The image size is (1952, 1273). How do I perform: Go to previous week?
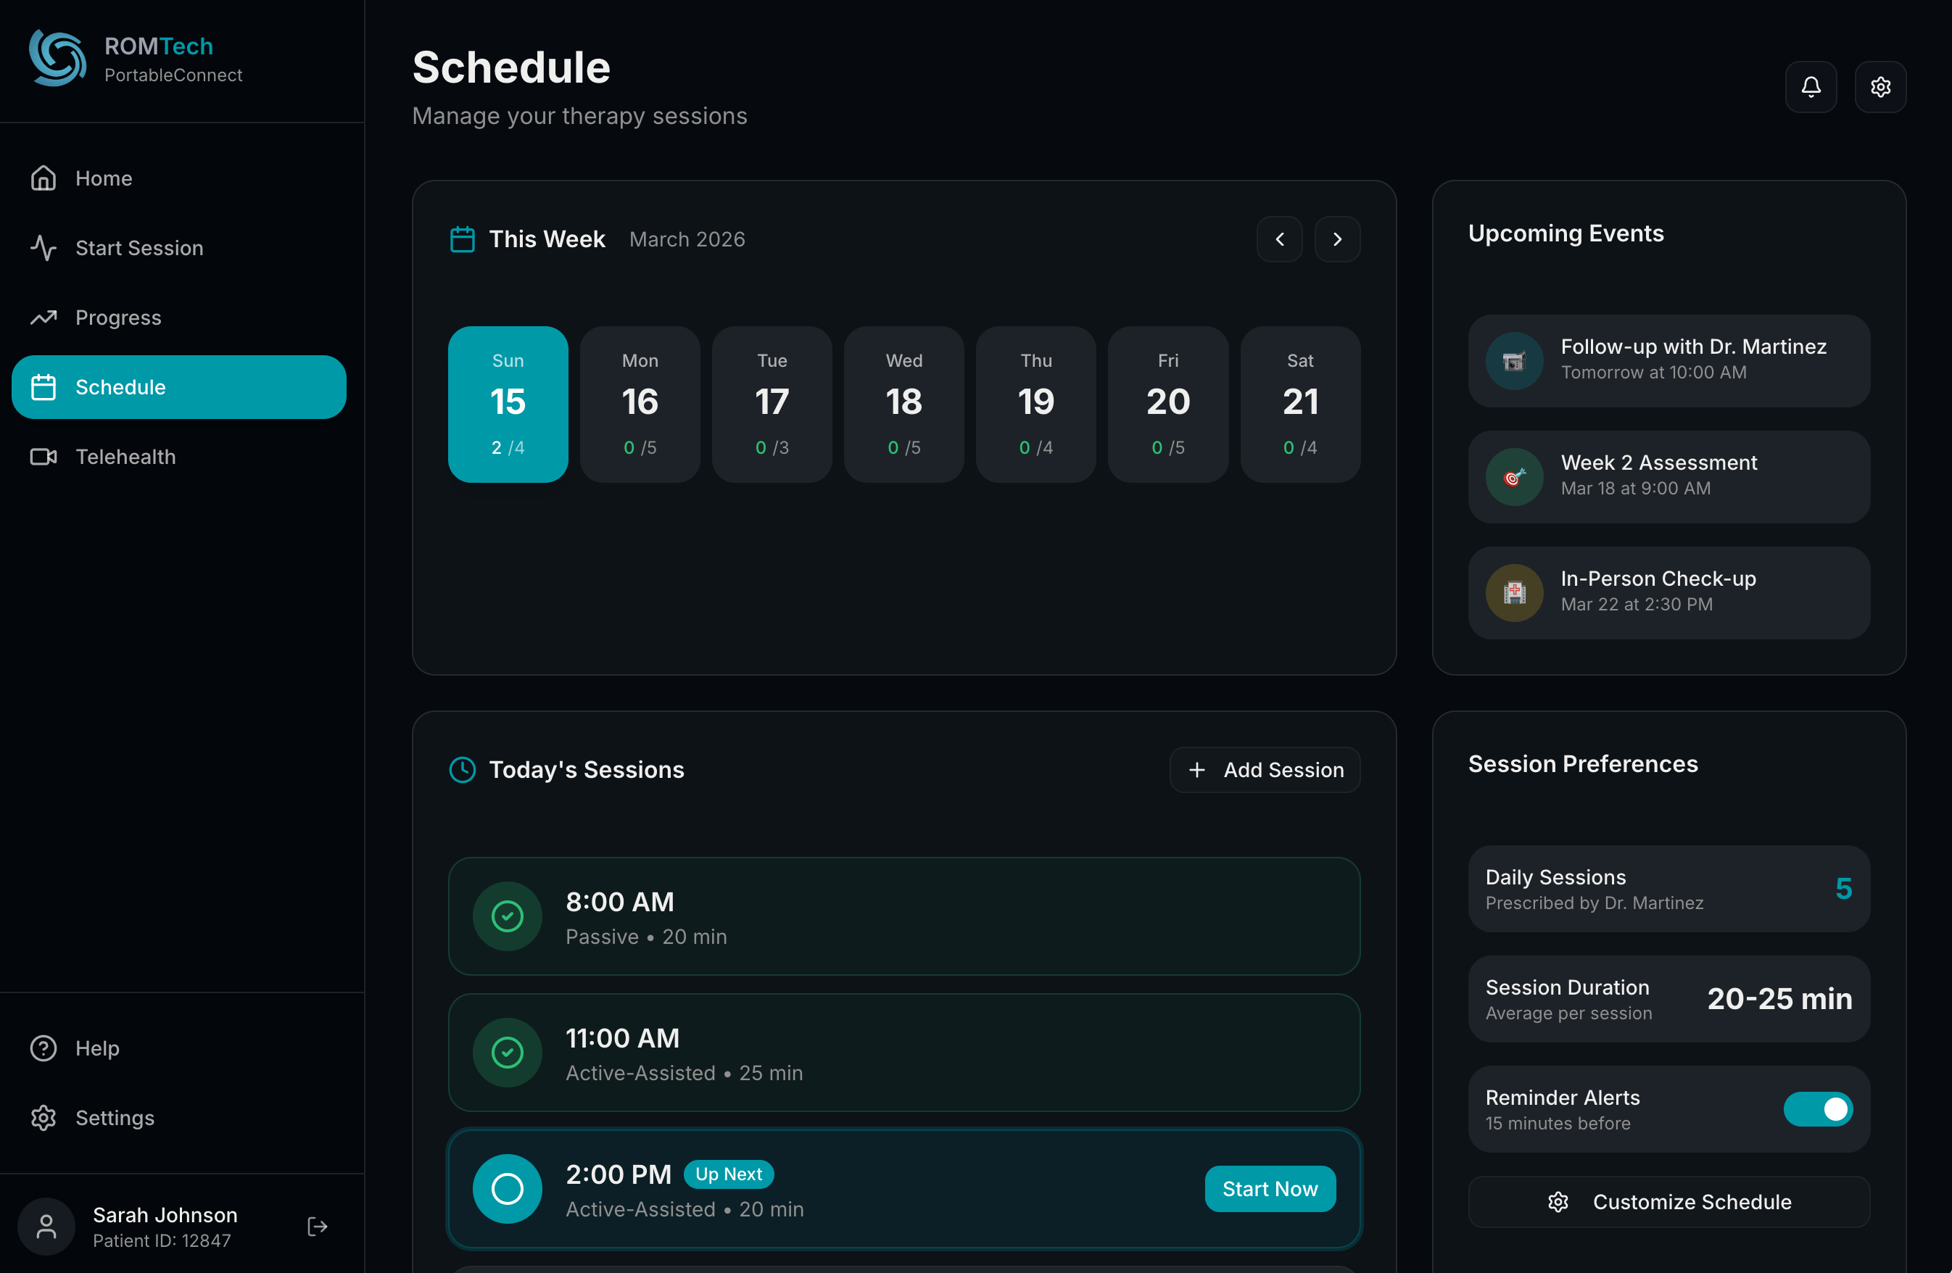(1280, 239)
